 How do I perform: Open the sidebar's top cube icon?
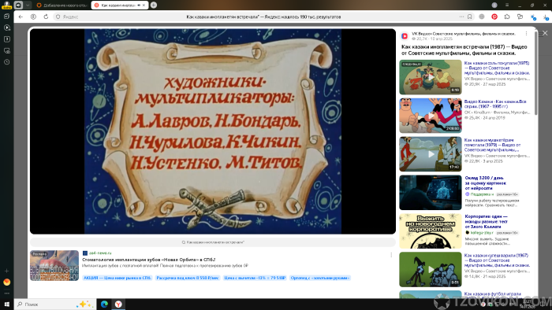(x=6, y=17)
